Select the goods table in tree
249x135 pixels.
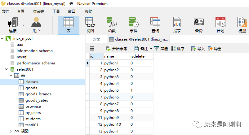click(31, 88)
